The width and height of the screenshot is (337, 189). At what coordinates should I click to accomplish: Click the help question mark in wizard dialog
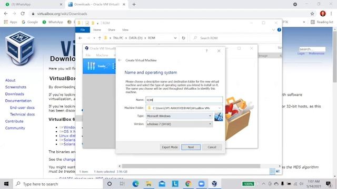click(207, 51)
